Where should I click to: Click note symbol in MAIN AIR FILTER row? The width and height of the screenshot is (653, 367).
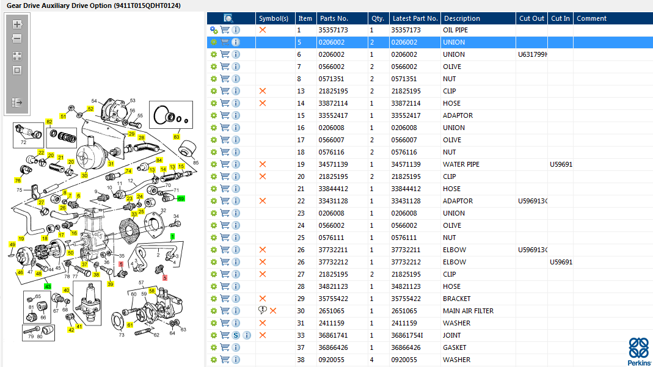tap(263, 310)
